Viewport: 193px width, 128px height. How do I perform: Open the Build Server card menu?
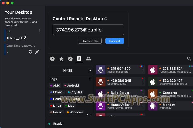point(142,94)
